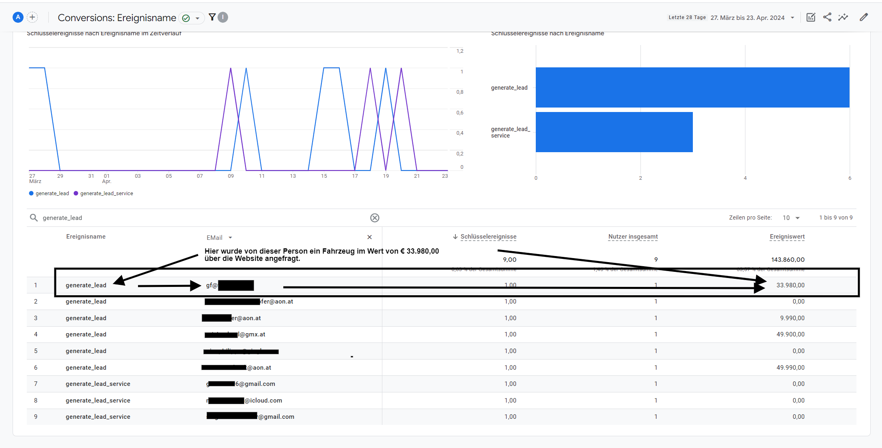The height and width of the screenshot is (448, 882).
Task: Open the All Users segment A badge
Action: point(18,17)
